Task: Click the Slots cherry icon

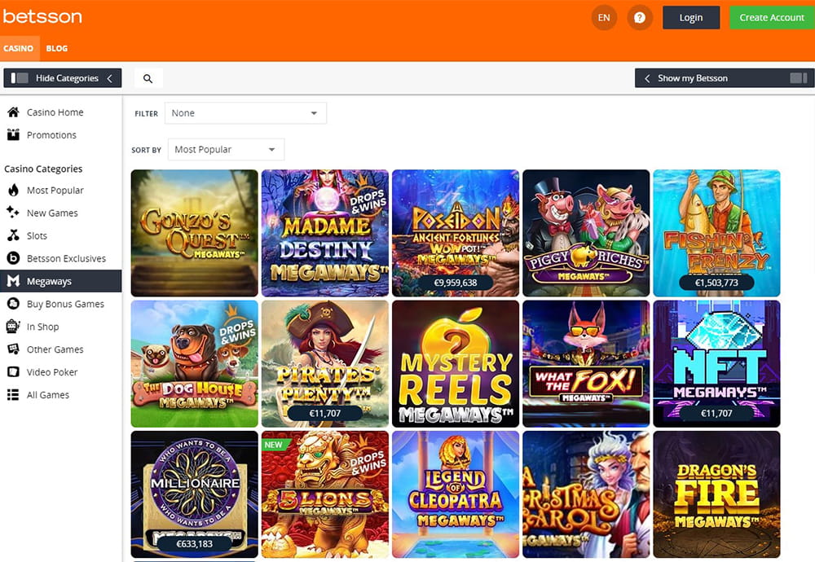Action: coord(13,235)
